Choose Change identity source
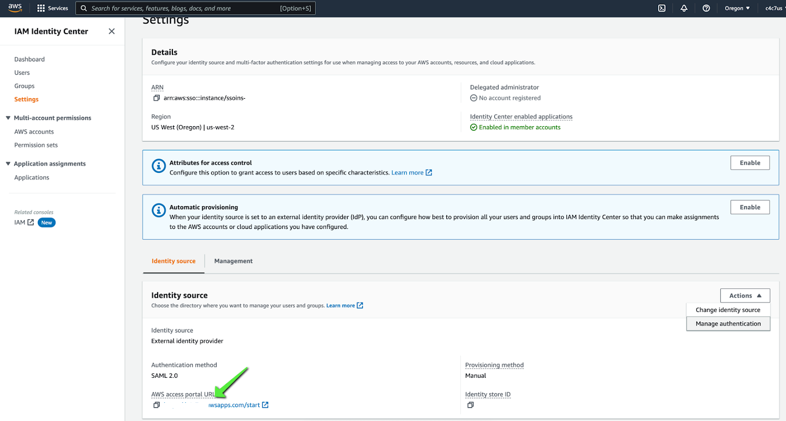This screenshot has width=786, height=421. (x=728, y=310)
